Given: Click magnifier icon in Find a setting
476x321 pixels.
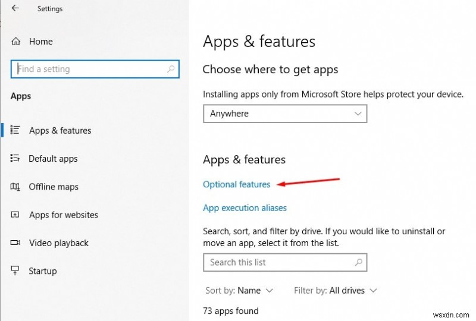Looking at the screenshot, I should [x=171, y=69].
